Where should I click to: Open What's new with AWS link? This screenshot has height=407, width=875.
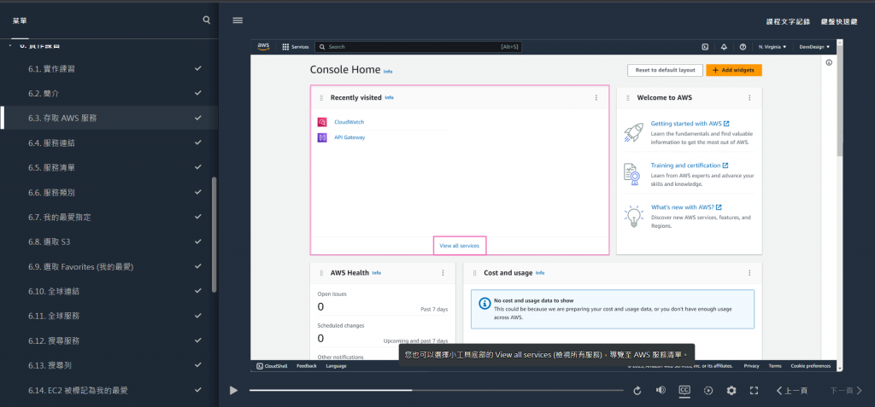(686, 207)
